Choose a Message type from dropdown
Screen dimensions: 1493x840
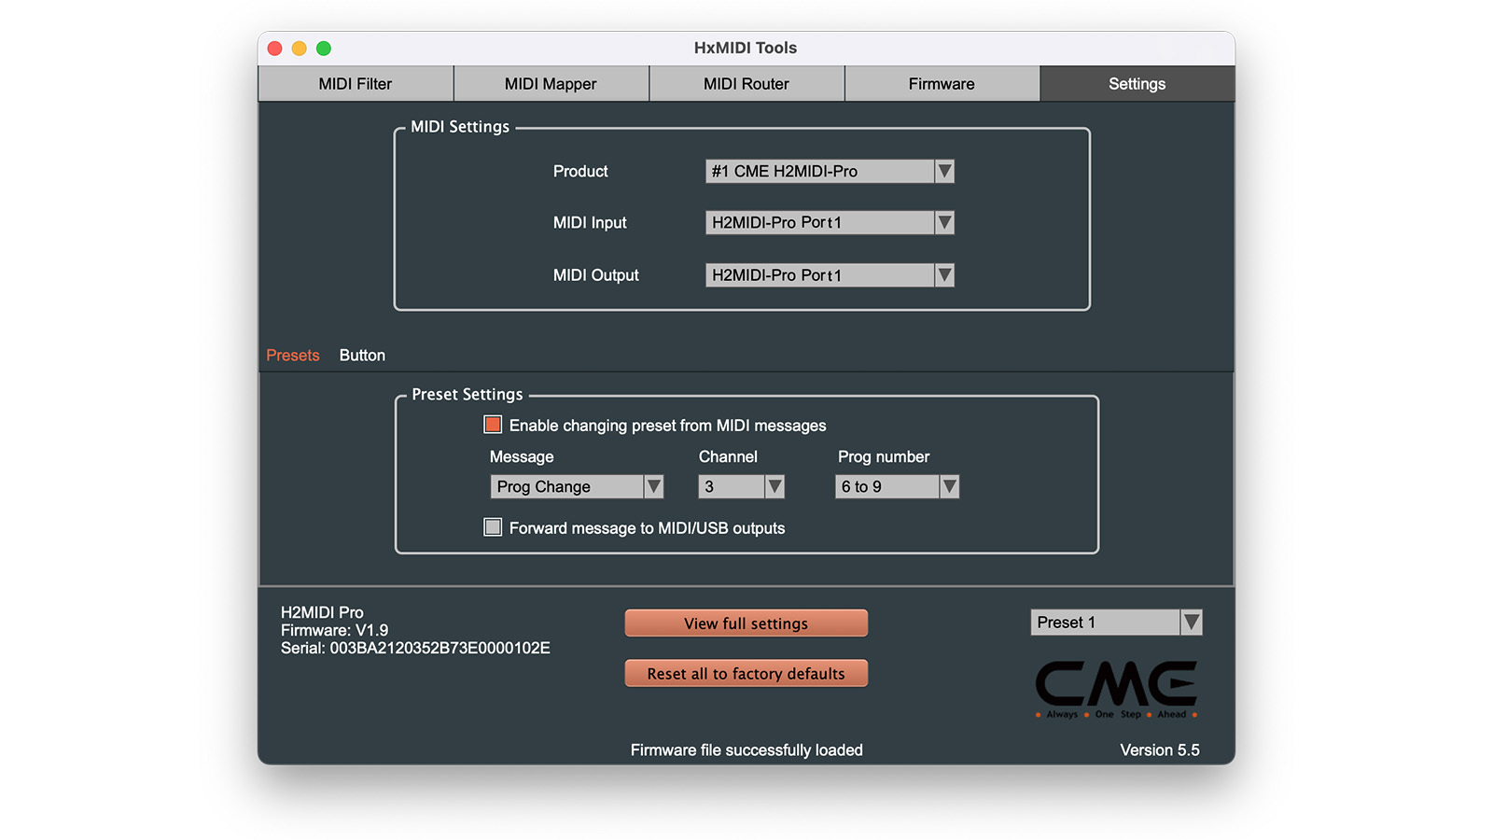(576, 486)
